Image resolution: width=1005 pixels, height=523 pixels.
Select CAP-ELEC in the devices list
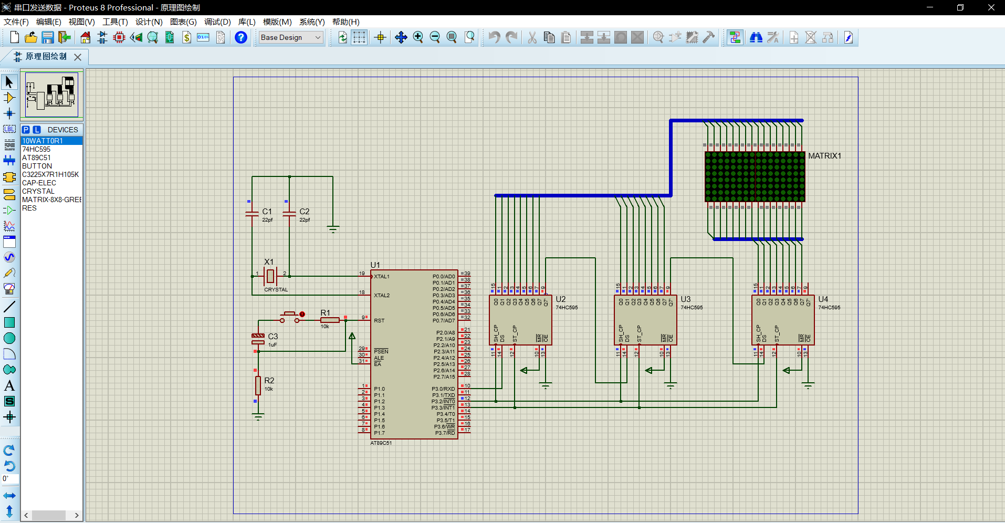point(51,183)
